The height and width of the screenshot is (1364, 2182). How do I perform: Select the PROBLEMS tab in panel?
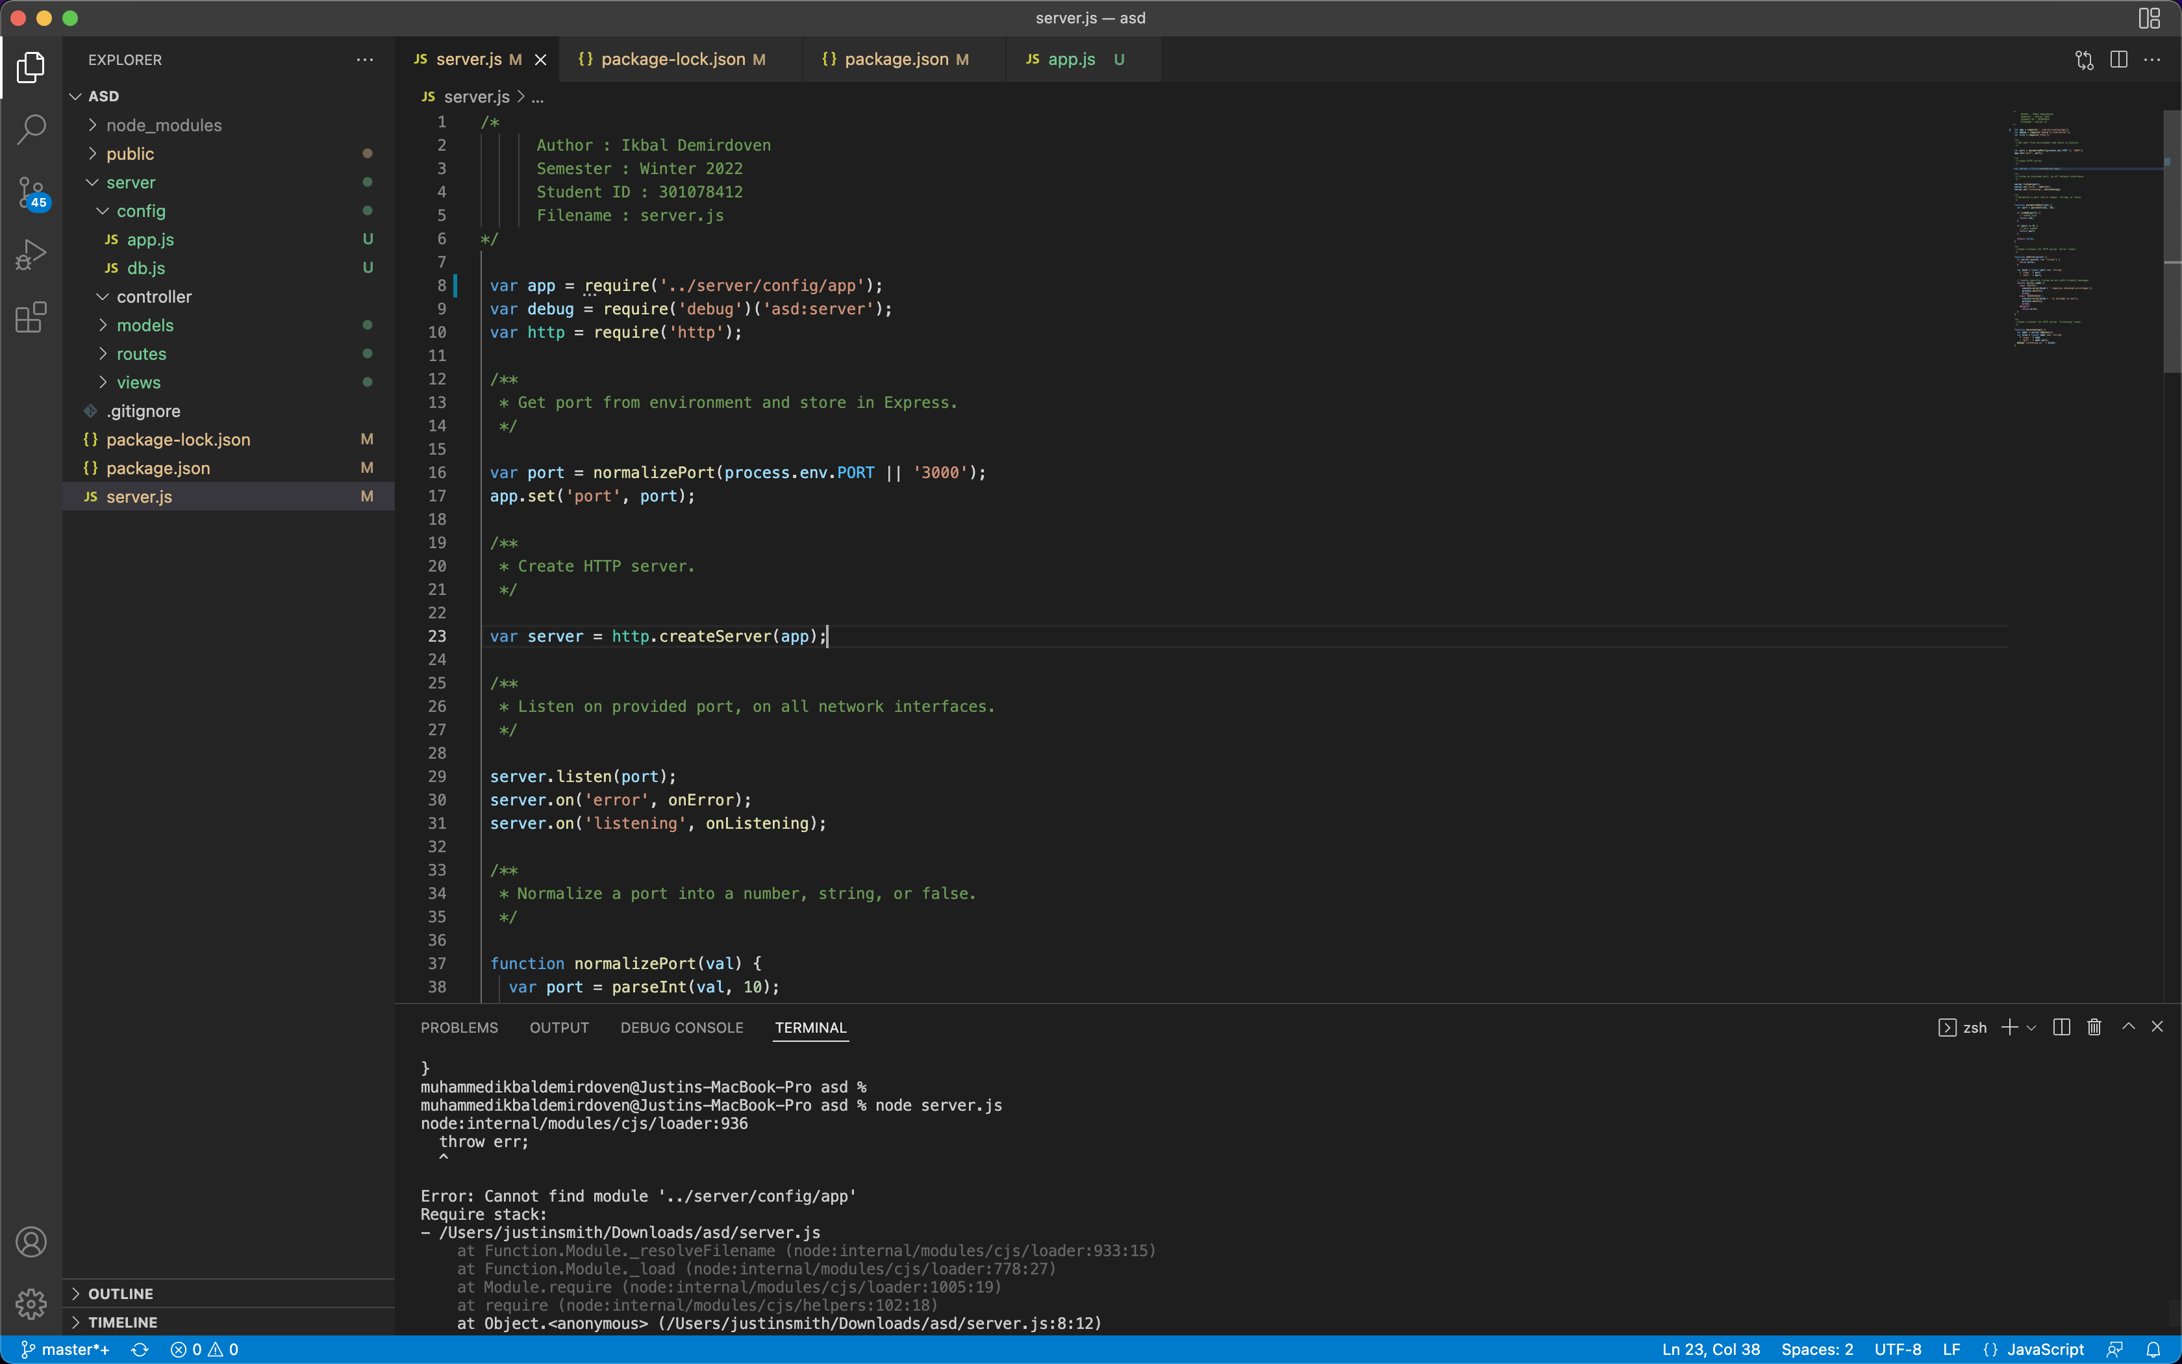458,1026
